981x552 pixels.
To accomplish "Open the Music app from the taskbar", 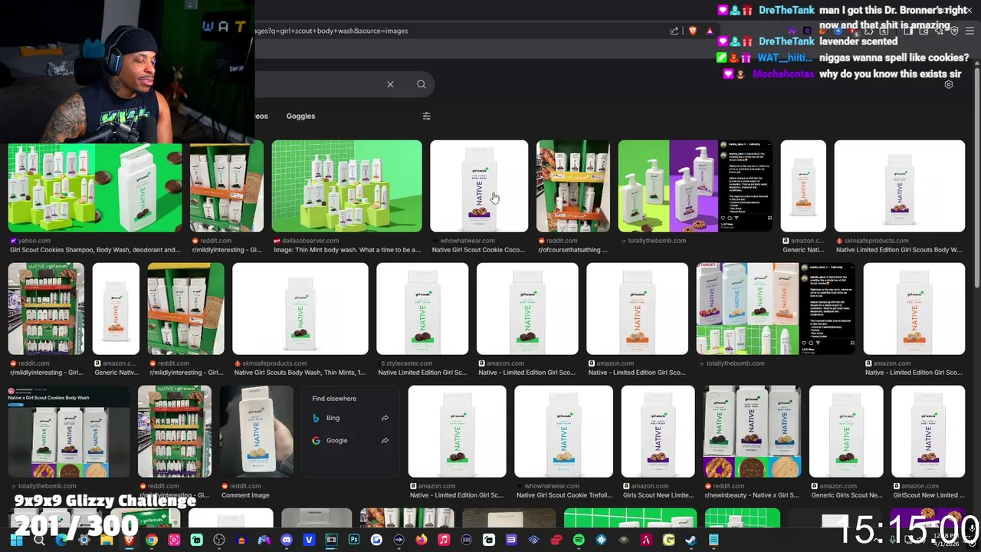I will pos(444,540).
